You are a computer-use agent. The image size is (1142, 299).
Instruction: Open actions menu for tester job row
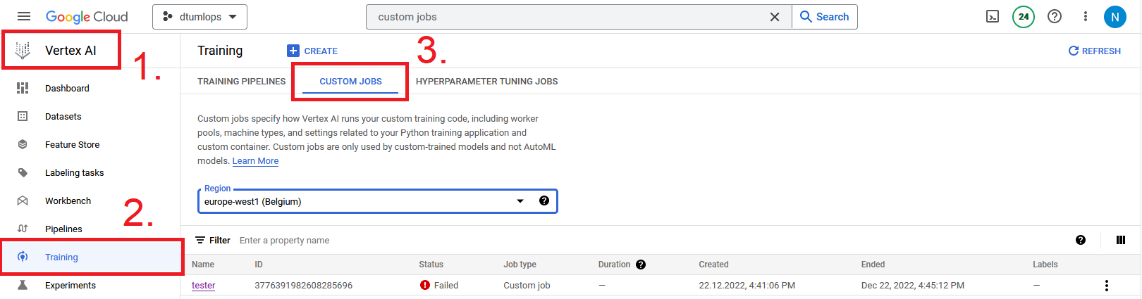(x=1107, y=286)
